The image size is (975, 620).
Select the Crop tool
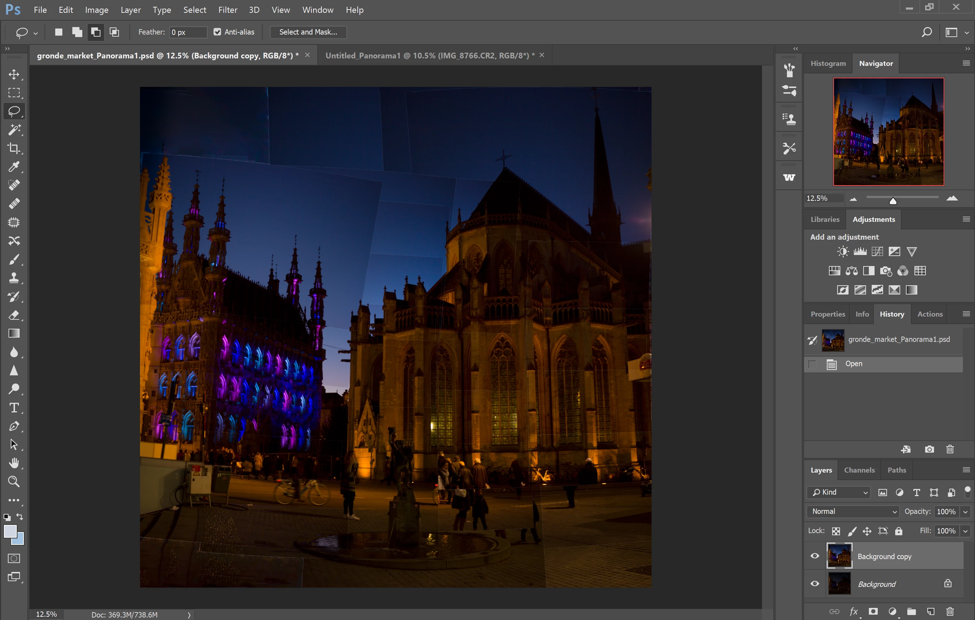point(14,149)
